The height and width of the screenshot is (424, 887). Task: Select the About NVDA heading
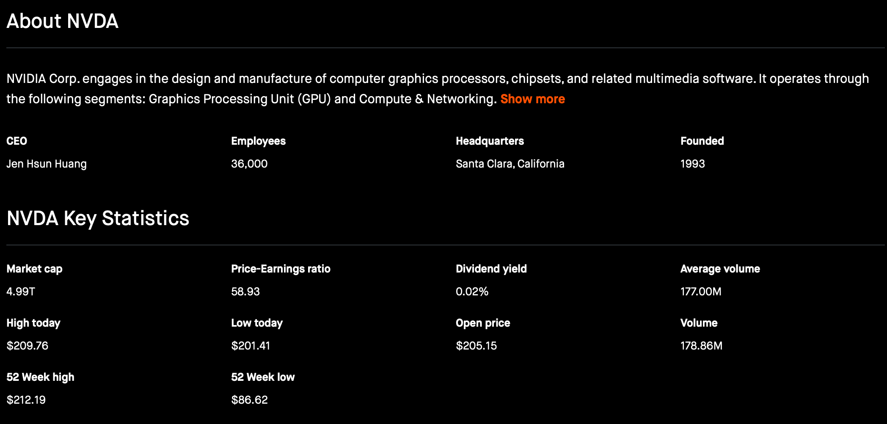tap(63, 21)
